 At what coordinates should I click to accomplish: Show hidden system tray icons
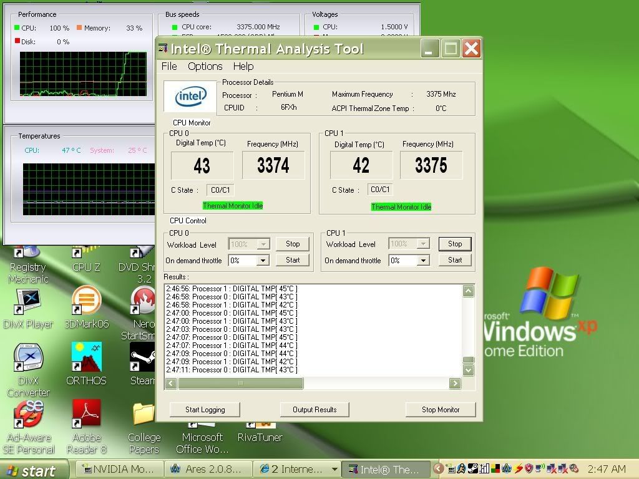point(439,469)
